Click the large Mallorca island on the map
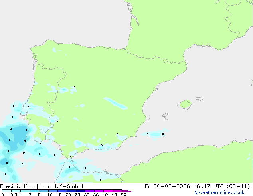Viewport: 253px width, 196px height. pyautogui.click(x=185, y=105)
